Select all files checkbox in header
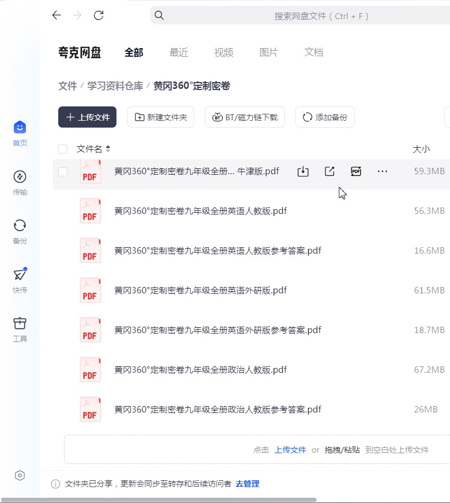 (63, 149)
